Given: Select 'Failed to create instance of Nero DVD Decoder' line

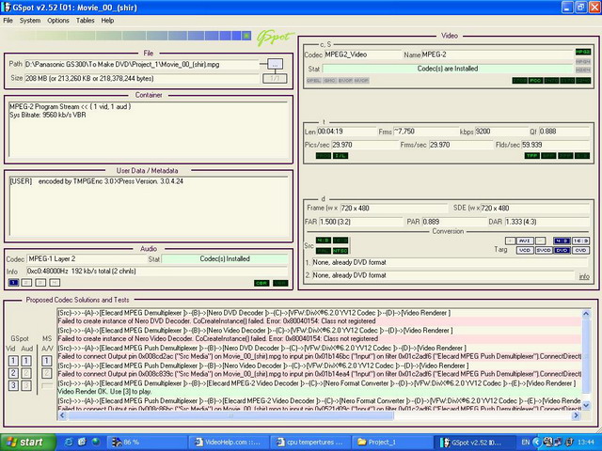Looking at the screenshot, I should (x=319, y=321).
